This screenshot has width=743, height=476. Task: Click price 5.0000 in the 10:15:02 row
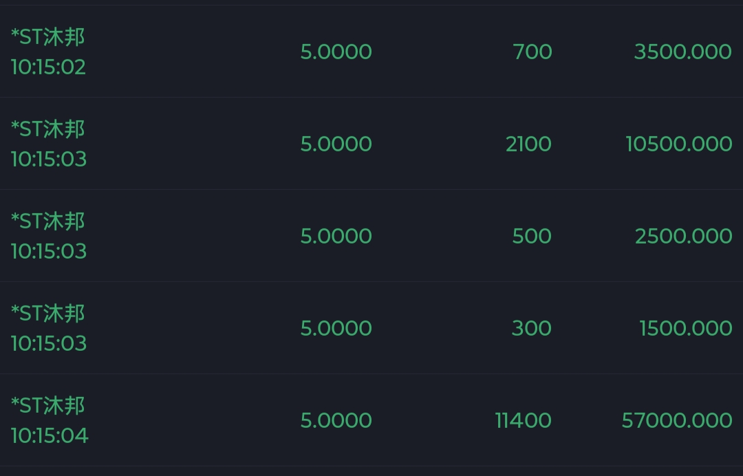[336, 52]
